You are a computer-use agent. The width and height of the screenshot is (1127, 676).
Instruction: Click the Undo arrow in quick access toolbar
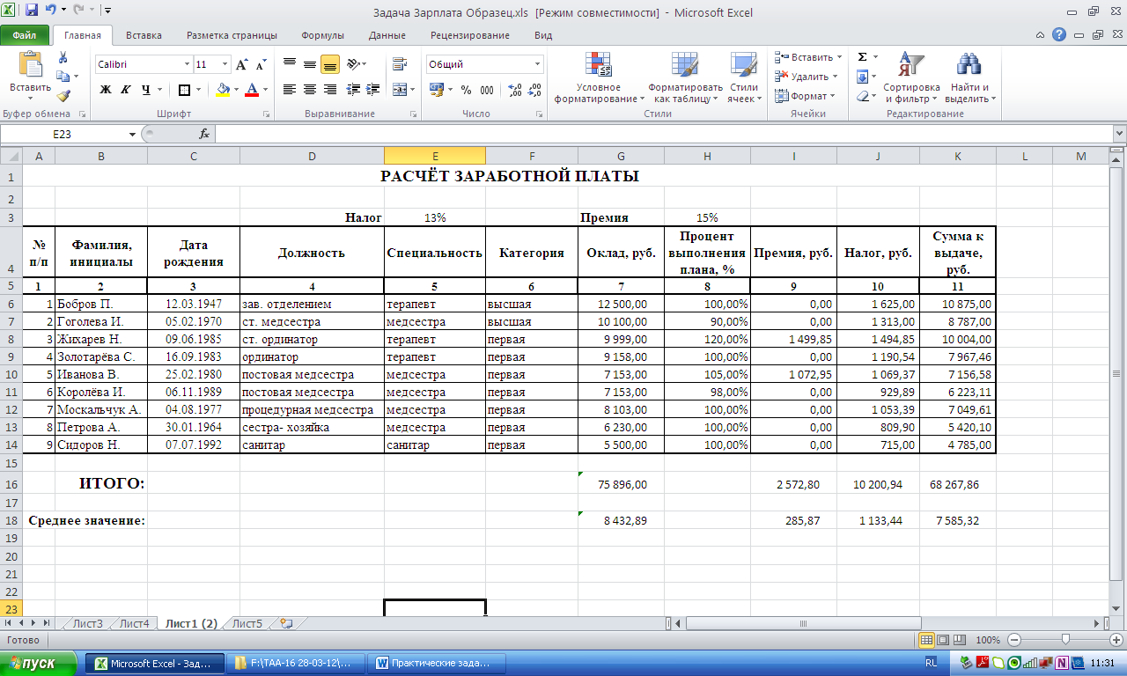pyautogui.click(x=50, y=11)
